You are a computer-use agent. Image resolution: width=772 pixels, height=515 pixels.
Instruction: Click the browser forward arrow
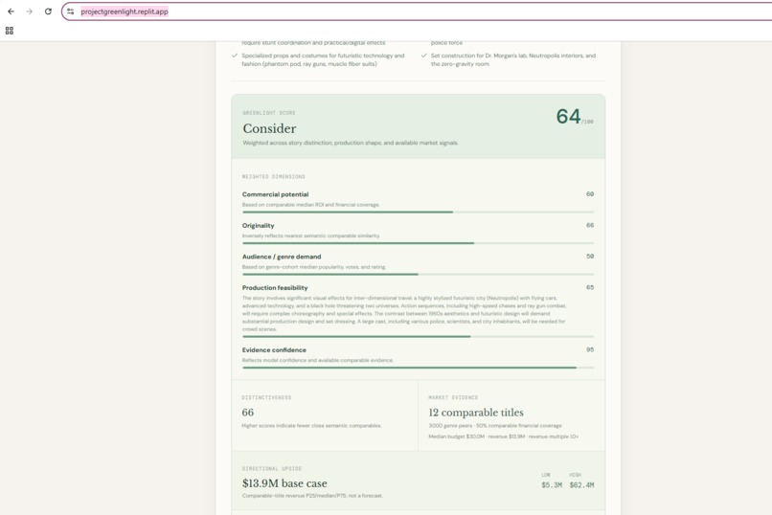(x=30, y=11)
